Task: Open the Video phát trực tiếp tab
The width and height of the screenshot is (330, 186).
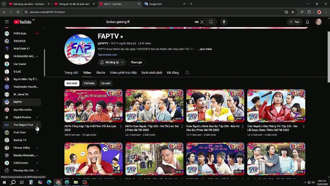Action: 123,73
